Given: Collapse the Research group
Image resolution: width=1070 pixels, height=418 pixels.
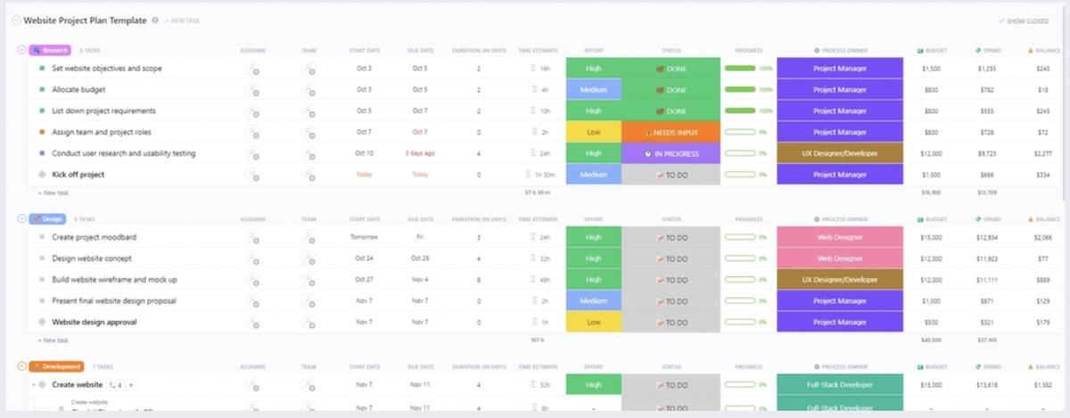Looking at the screenshot, I should point(22,50).
